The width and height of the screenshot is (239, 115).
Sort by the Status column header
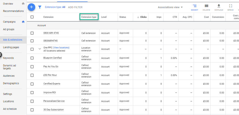123,17
